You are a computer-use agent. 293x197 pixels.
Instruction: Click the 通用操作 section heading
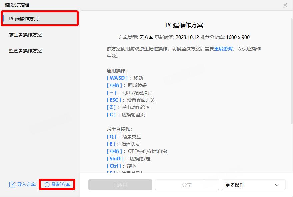(x=117, y=71)
